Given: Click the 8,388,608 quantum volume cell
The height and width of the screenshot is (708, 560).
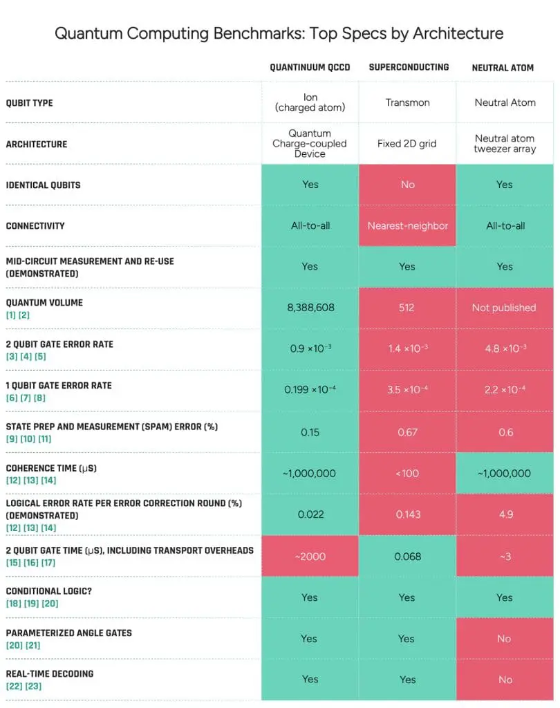Looking at the screenshot, I should pos(310,308).
